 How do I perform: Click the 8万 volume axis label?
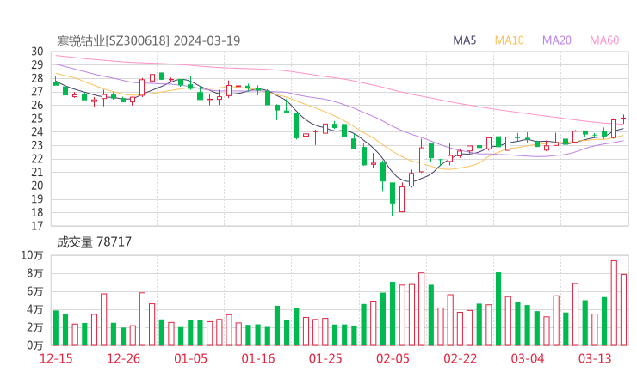35,274
